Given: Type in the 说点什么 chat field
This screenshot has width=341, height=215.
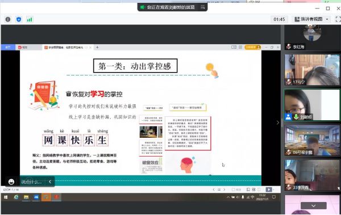Looking at the screenshot, I should click(x=32, y=182).
